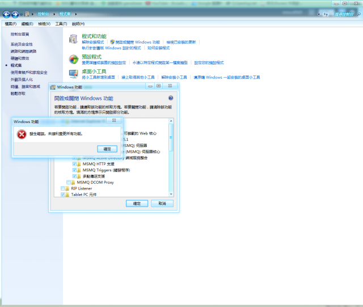Screen dimensions: 363x307
Task: Click 確定 in the error dialog
Action: [x=107, y=149]
